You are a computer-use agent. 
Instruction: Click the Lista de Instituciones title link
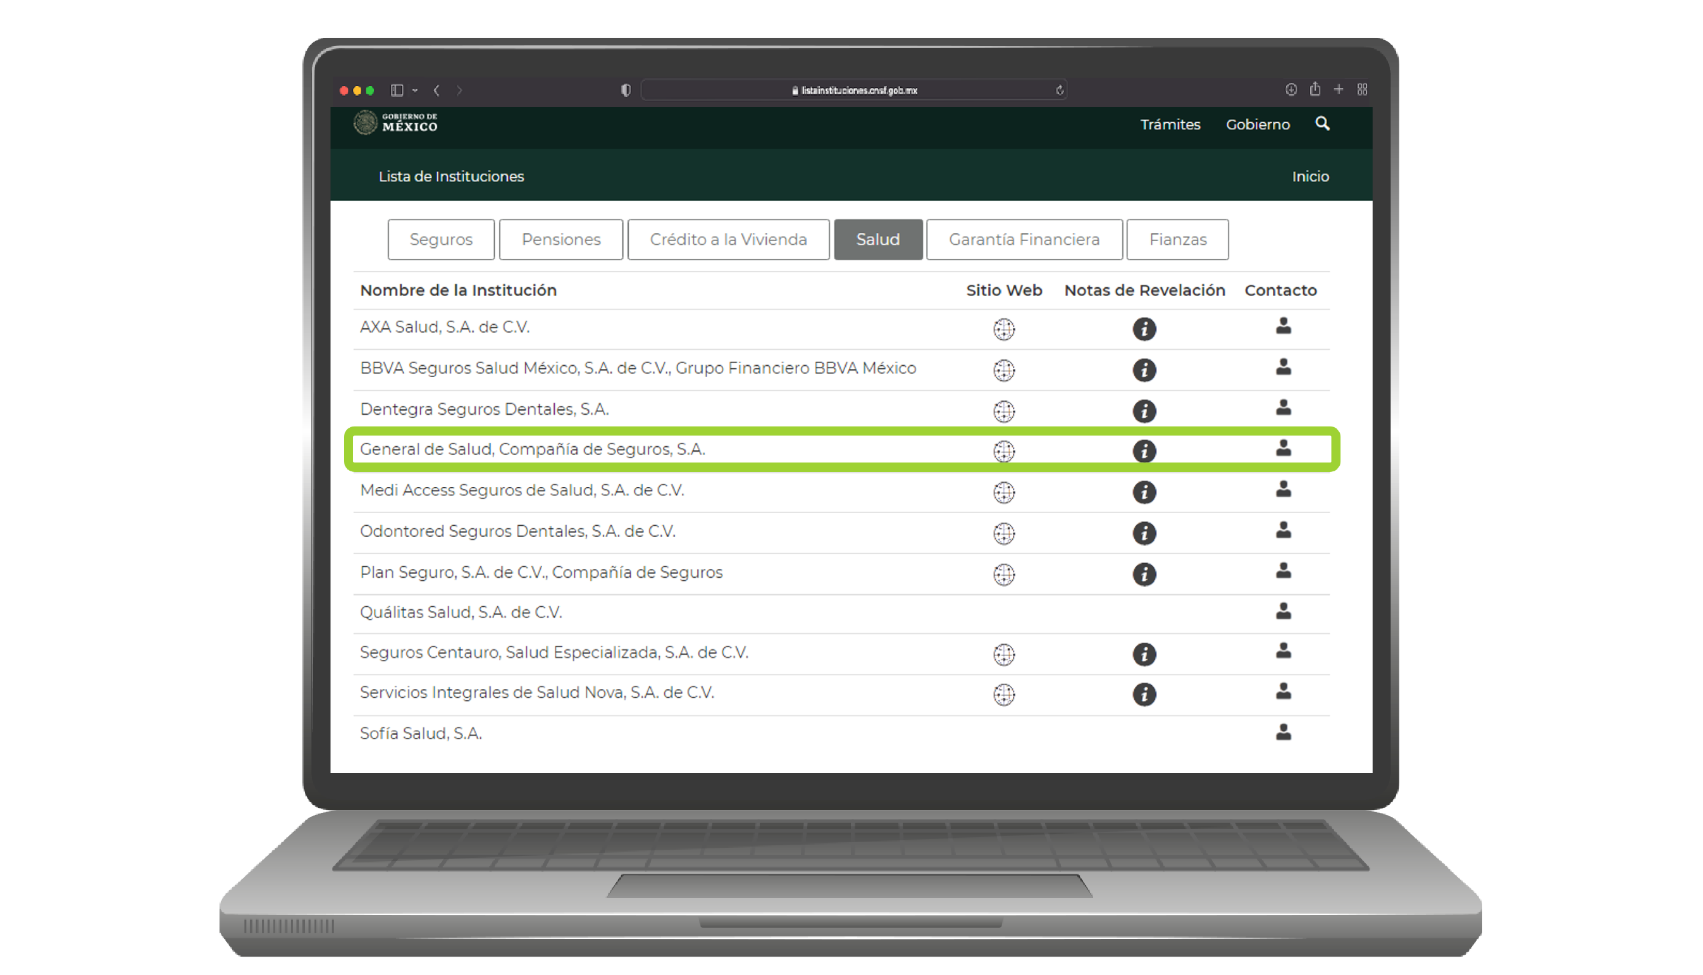[x=451, y=177]
